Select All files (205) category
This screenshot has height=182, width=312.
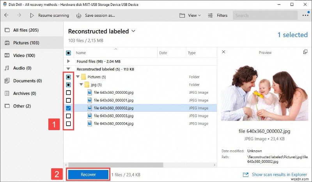coord(32,30)
